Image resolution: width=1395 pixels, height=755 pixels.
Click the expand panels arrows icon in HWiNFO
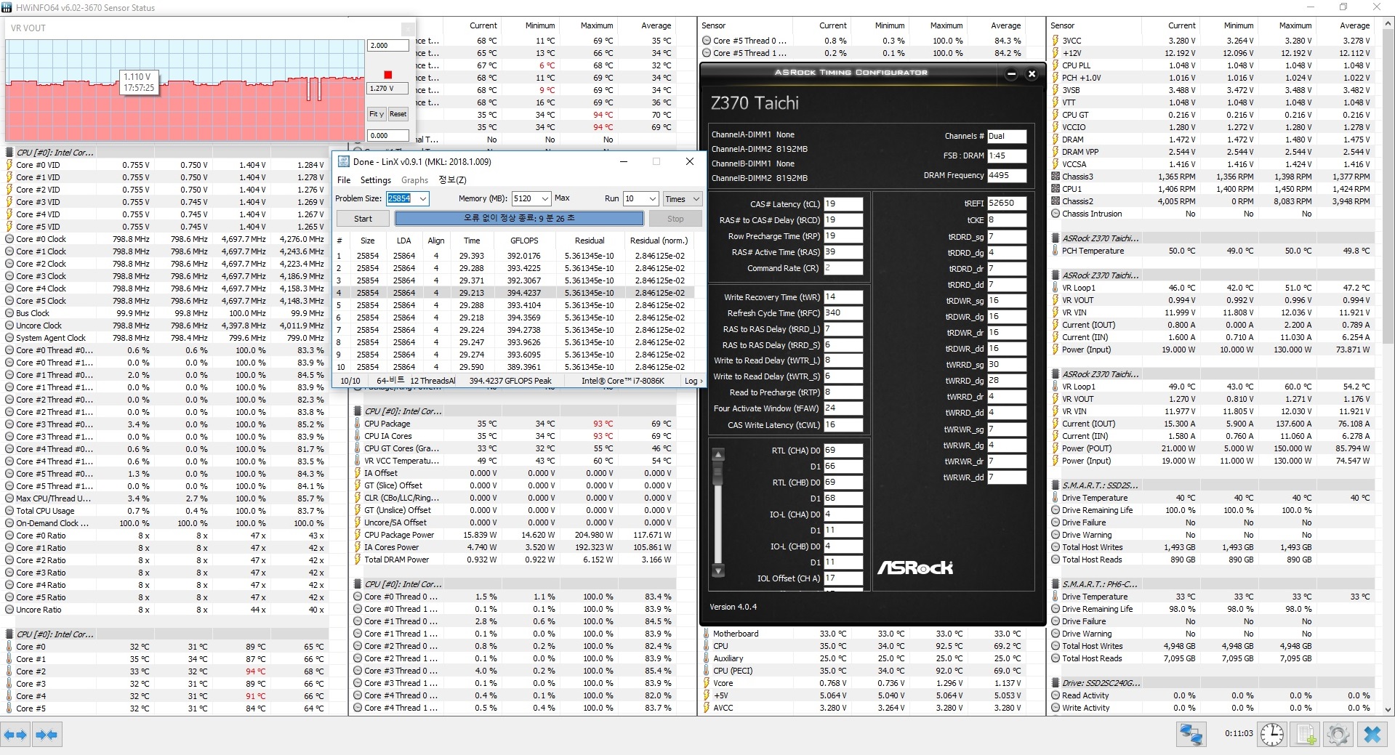(x=15, y=735)
